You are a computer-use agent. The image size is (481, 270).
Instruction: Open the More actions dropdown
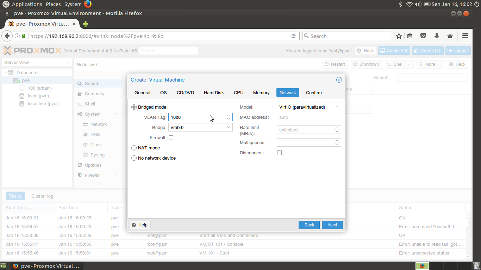[430, 64]
